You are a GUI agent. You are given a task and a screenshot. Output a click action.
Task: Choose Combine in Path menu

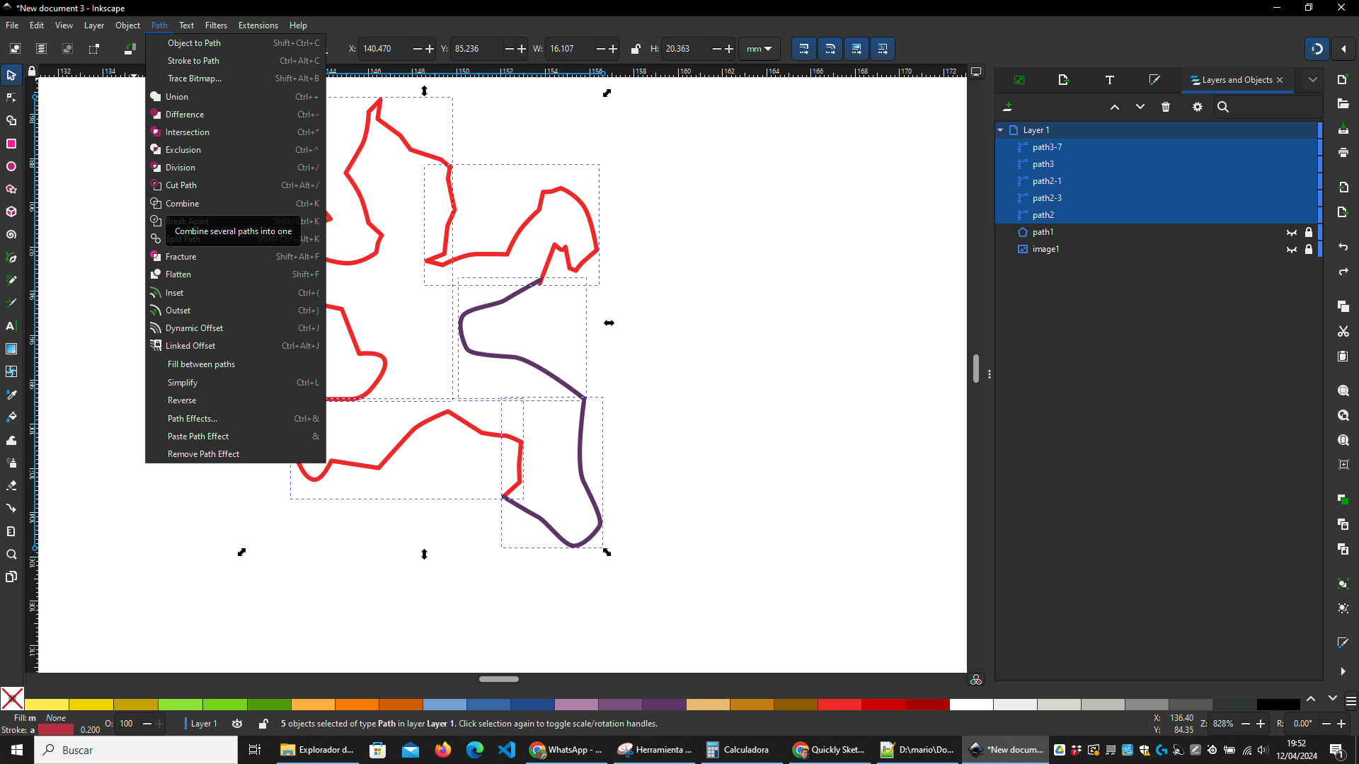pos(235,204)
